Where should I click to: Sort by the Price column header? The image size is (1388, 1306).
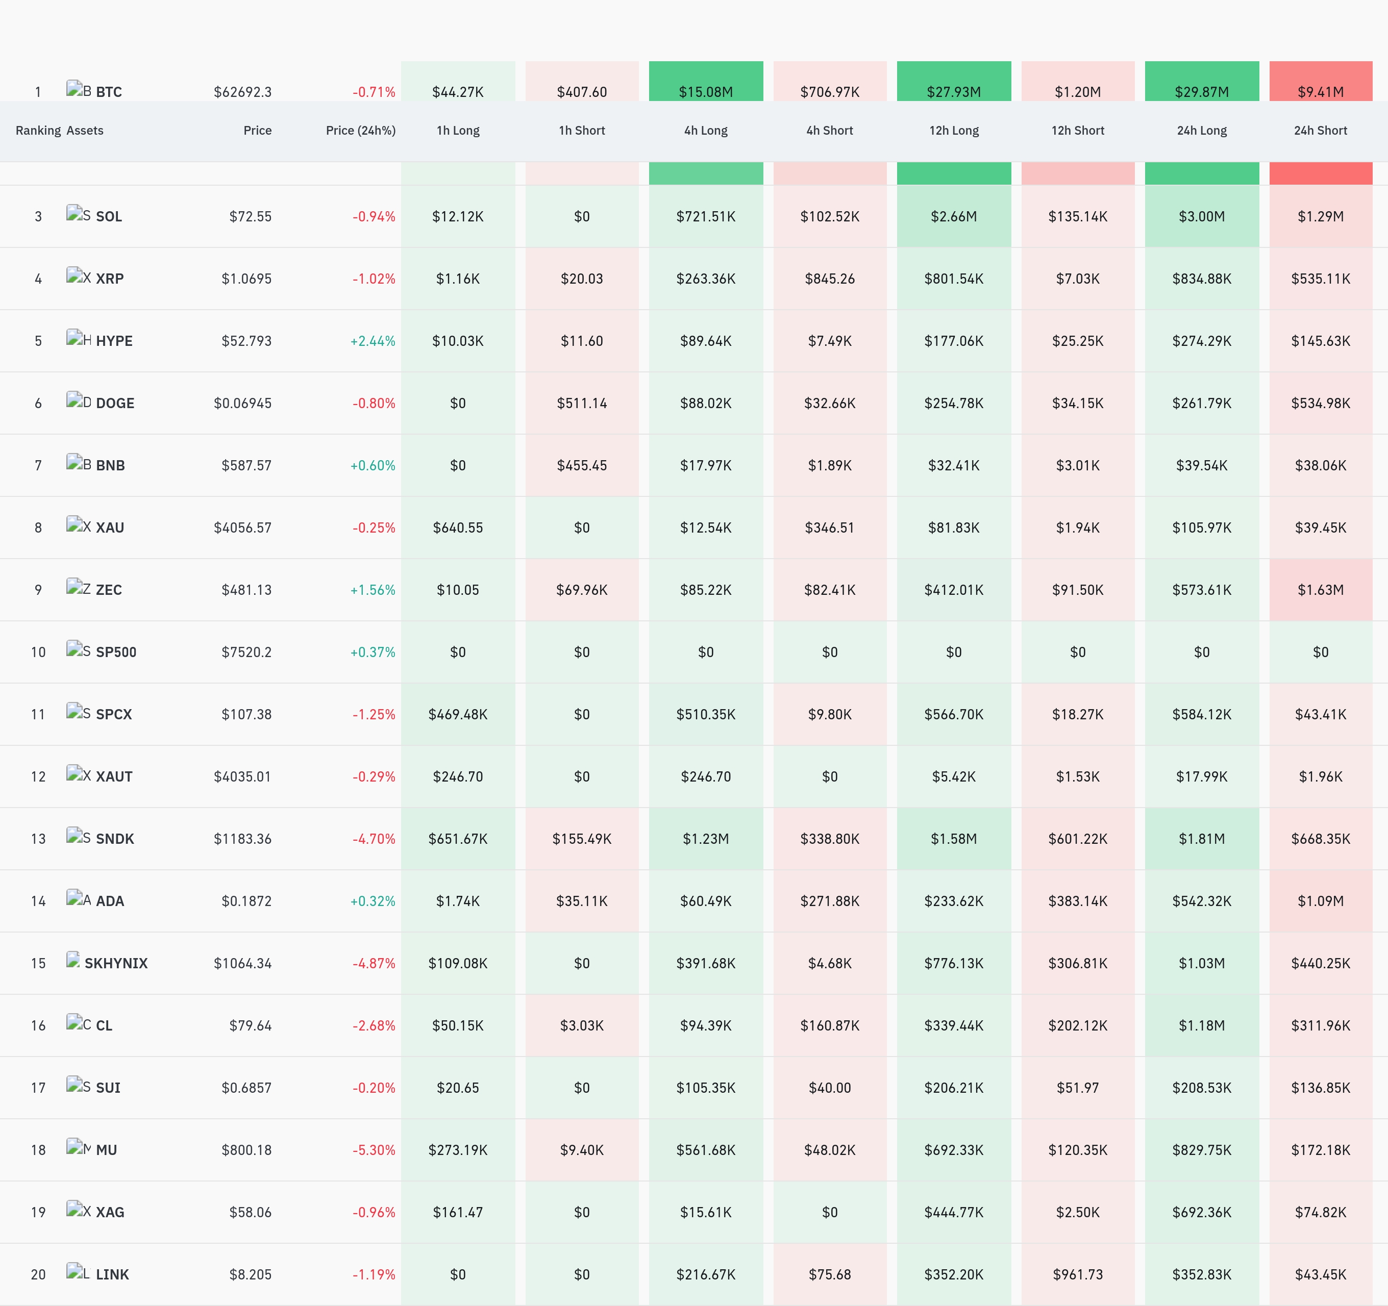coord(257,131)
